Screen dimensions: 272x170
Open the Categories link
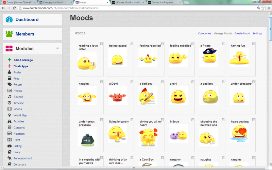(205, 33)
